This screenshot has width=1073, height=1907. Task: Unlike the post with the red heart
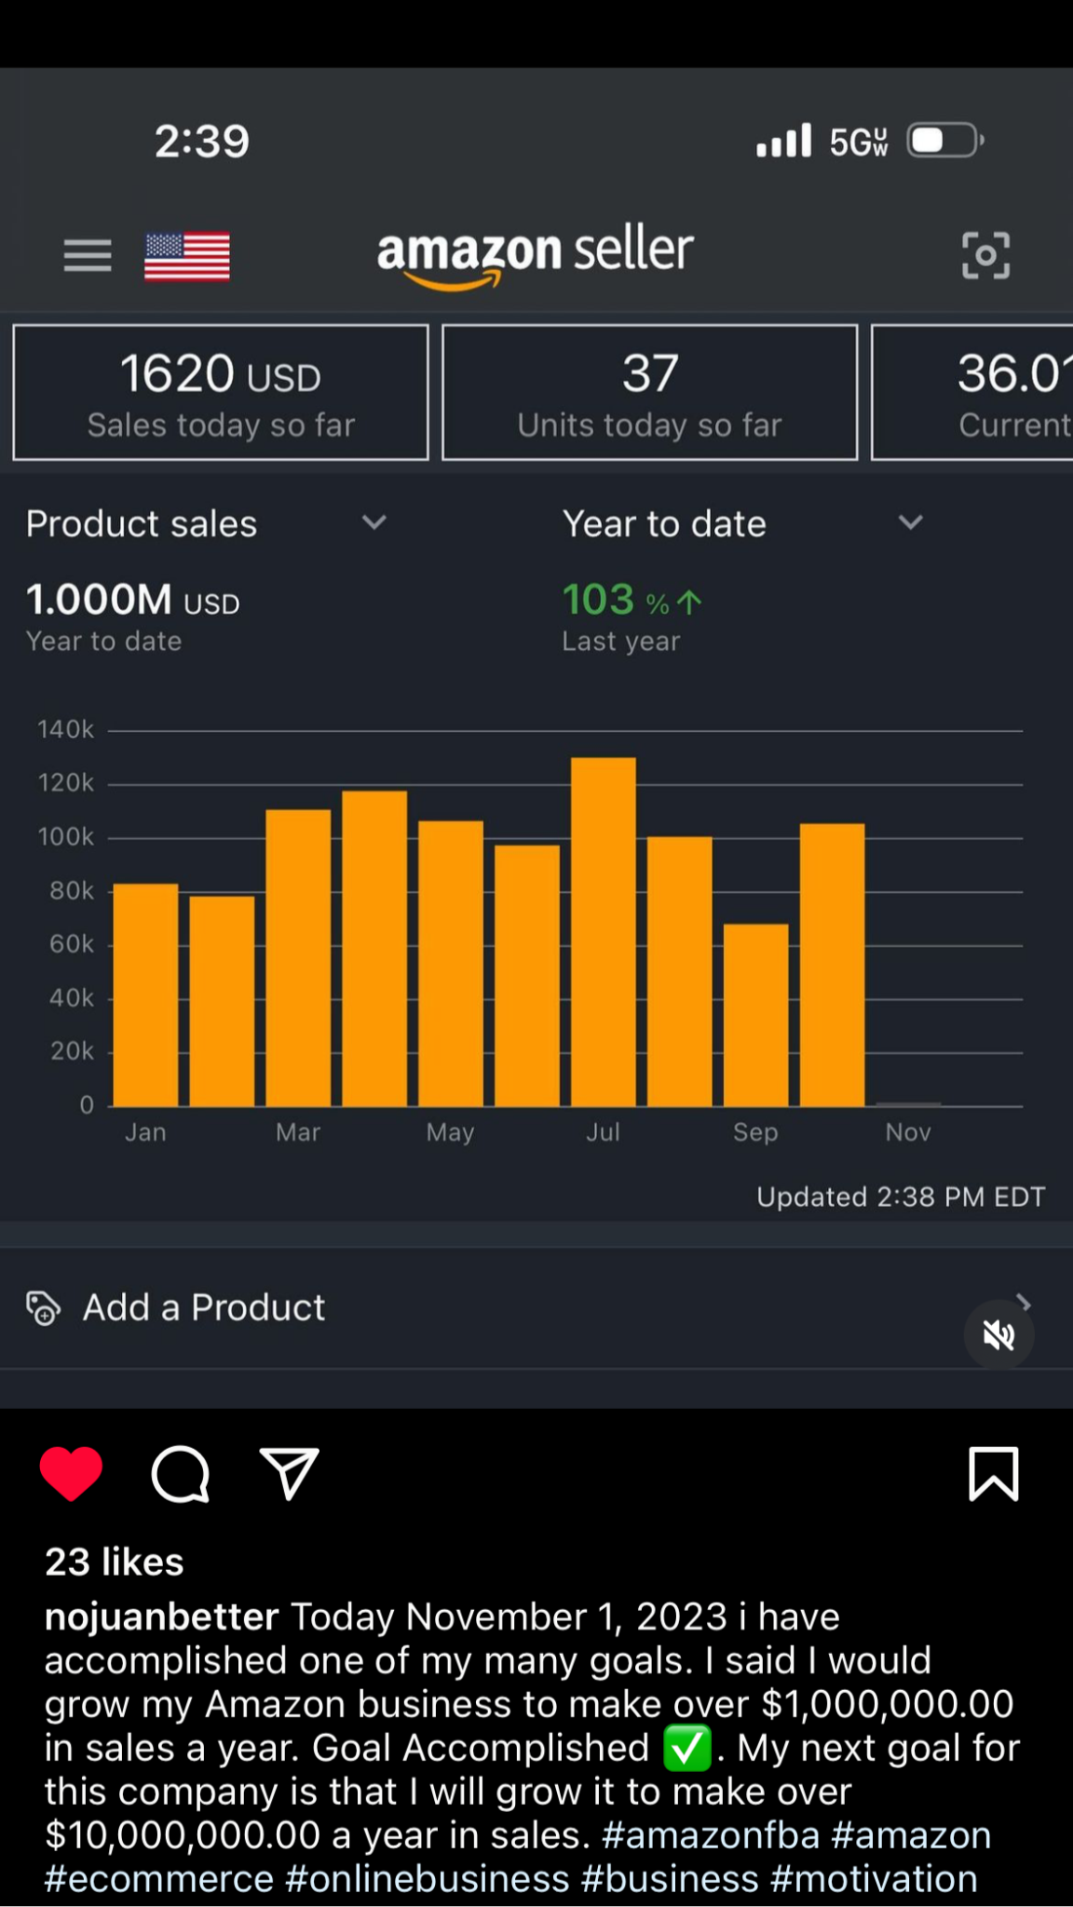tap(71, 1474)
